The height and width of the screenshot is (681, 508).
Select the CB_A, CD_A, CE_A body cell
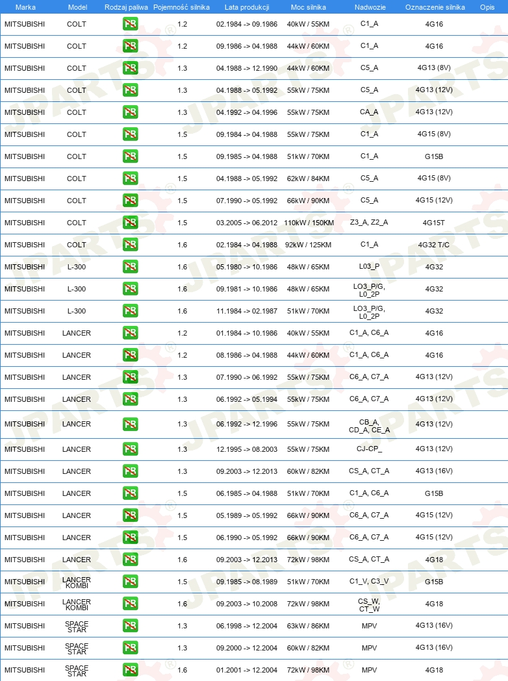pos(370,426)
